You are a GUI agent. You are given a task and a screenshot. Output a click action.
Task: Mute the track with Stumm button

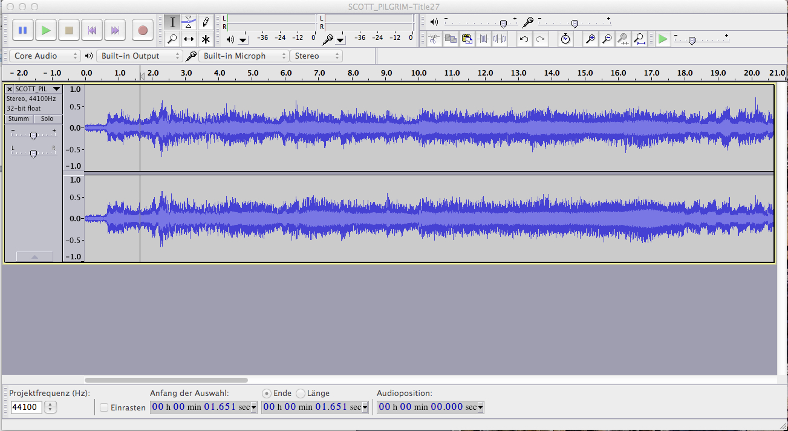point(19,119)
